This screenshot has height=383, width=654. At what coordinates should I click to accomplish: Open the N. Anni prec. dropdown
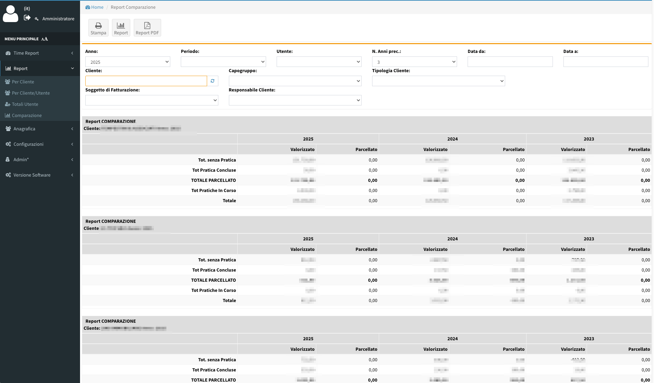(x=414, y=62)
